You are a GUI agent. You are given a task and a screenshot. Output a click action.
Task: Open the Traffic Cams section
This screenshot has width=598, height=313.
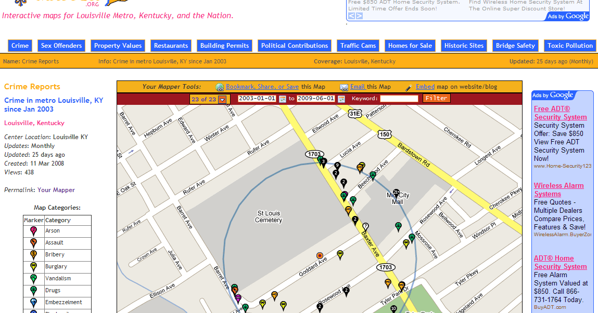tap(358, 45)
